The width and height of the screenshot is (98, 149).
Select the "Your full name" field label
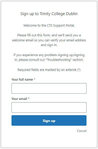pyautogui.click(x=22, y=80)
